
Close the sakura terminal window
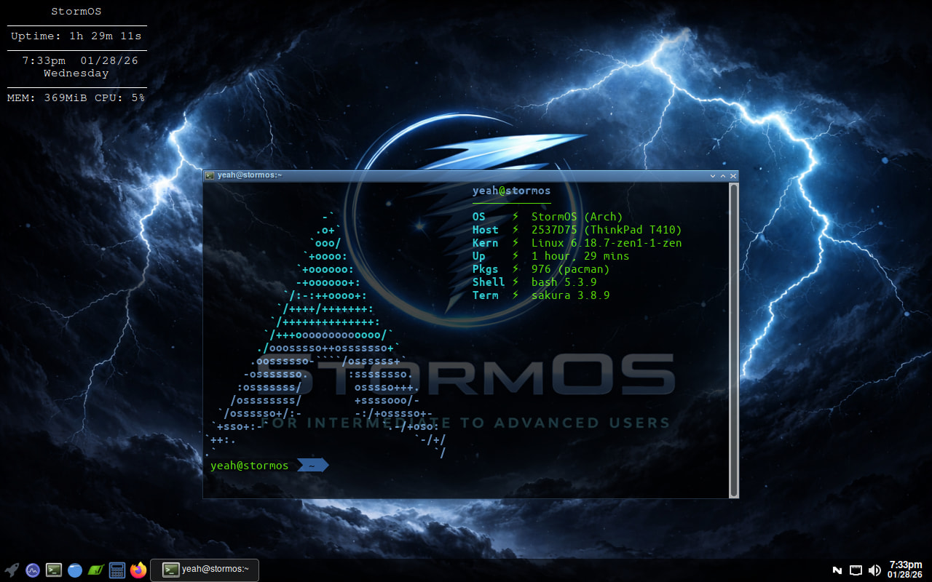coord(733,176)
